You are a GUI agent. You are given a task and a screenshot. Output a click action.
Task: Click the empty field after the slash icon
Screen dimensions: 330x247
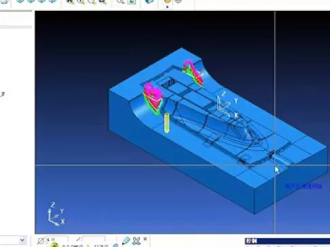[x=94, y=239]
